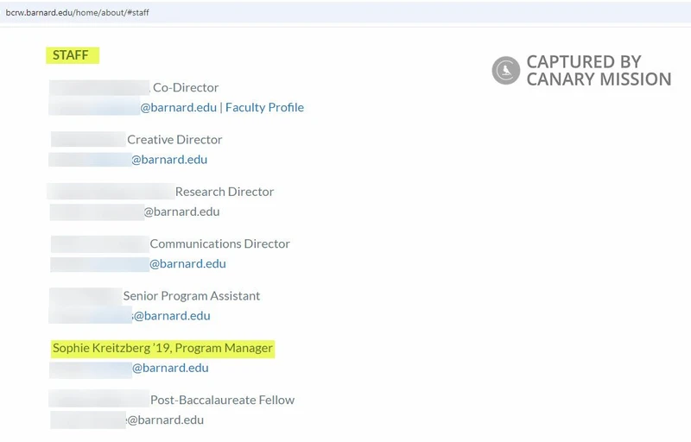This screenshot has width=691, height=442.
Task: Select the Creative Director title text
Action: pos(174,139)
